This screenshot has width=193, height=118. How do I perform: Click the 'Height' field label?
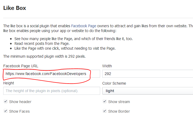[9, 83]
